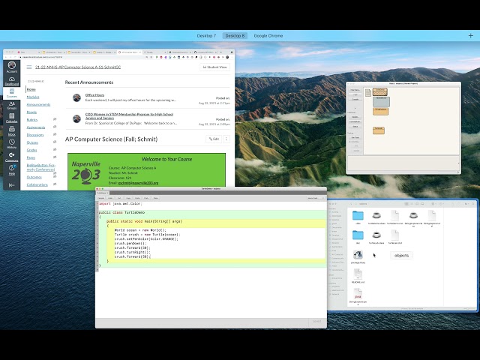This screenshot has width=480, height=360.
Task: Open the Source Code view dropdown in editor
Action: (x=315, y=198)
